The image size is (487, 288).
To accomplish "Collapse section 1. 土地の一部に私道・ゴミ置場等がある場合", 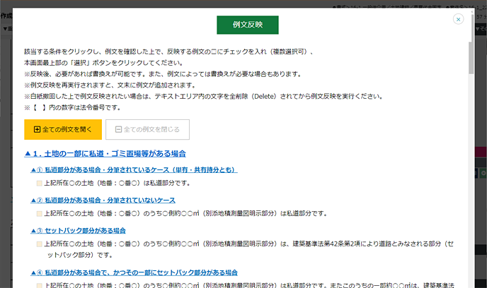I will 105,154.
